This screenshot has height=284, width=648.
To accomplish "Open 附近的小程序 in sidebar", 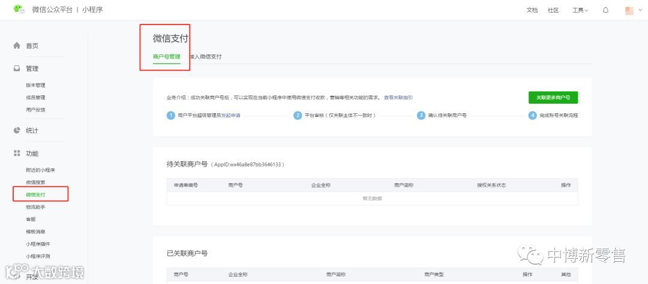I will click(41, 170).
